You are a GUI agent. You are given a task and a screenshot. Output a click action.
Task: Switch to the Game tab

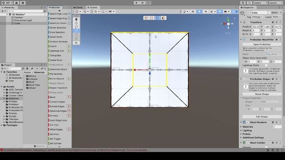tap(78, 8)
